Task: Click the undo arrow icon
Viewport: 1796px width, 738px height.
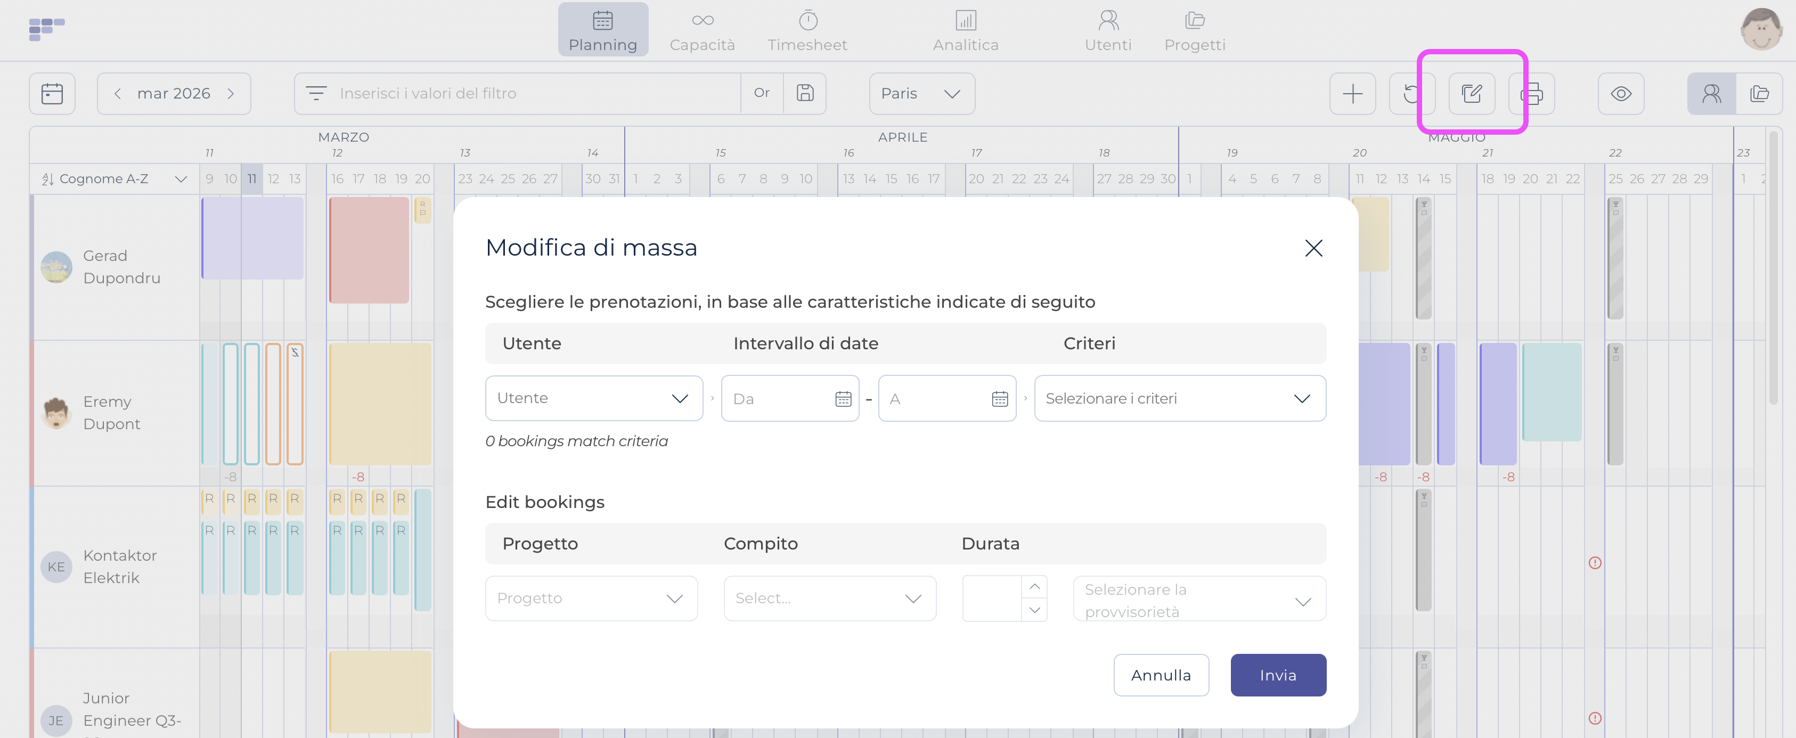Action: (1411, 93)
